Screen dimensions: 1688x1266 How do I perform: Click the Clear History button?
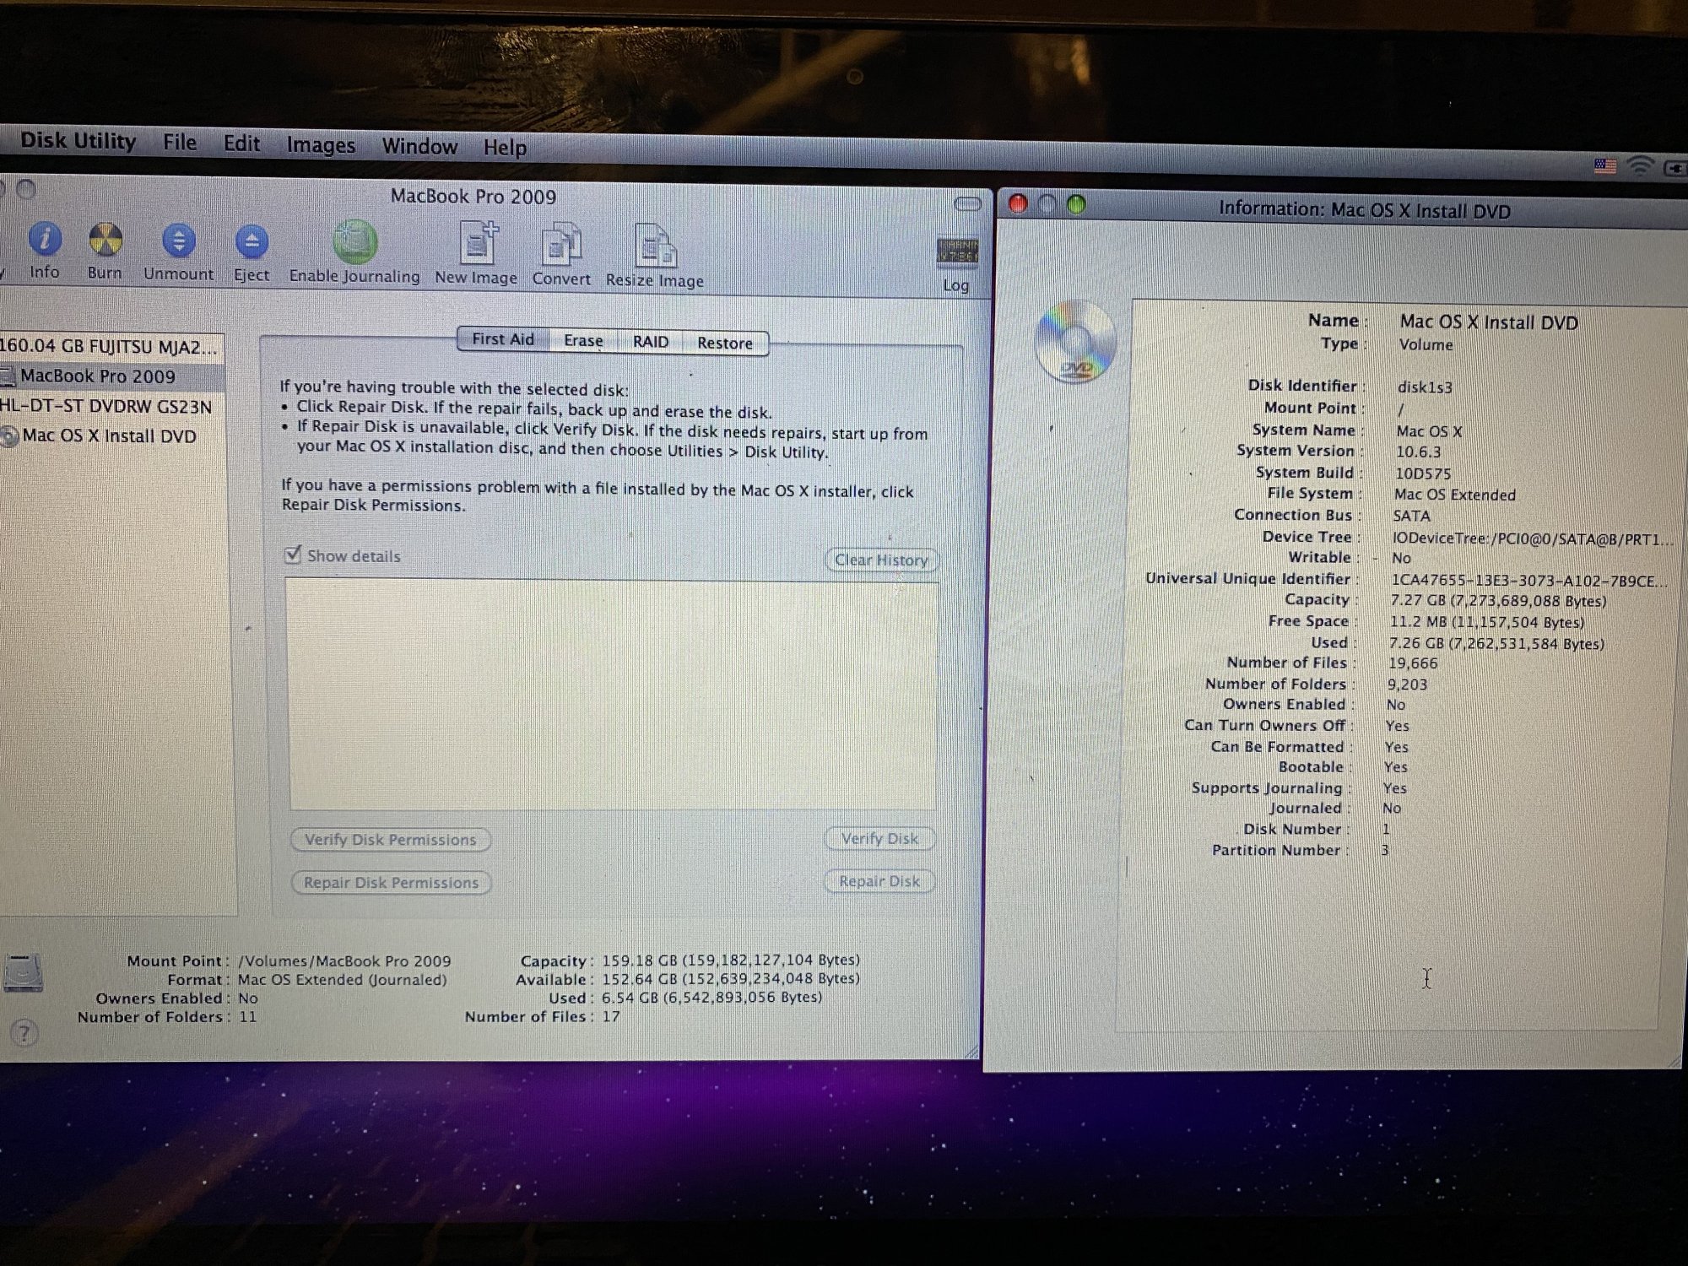[881, 560]
